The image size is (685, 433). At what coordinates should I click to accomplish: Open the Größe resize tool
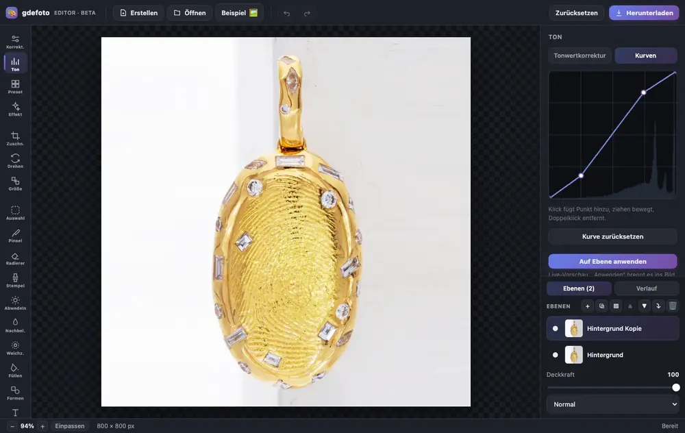pyautogui.click(x=15, y=184)
